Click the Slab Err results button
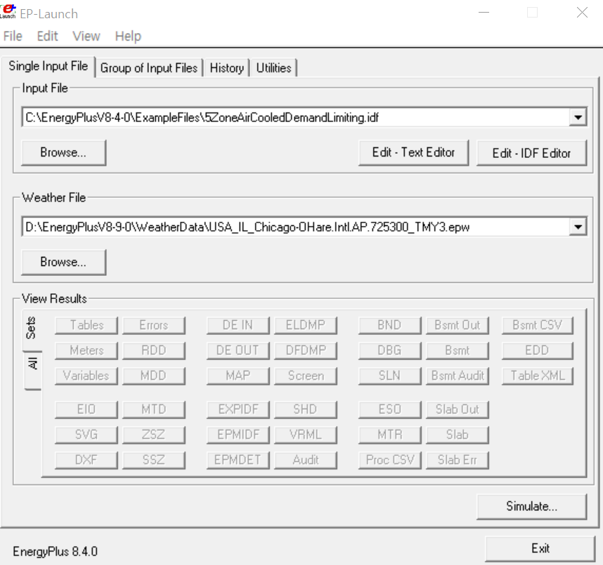603x565 pixels. pyautogui.click(x=458, y=460)
